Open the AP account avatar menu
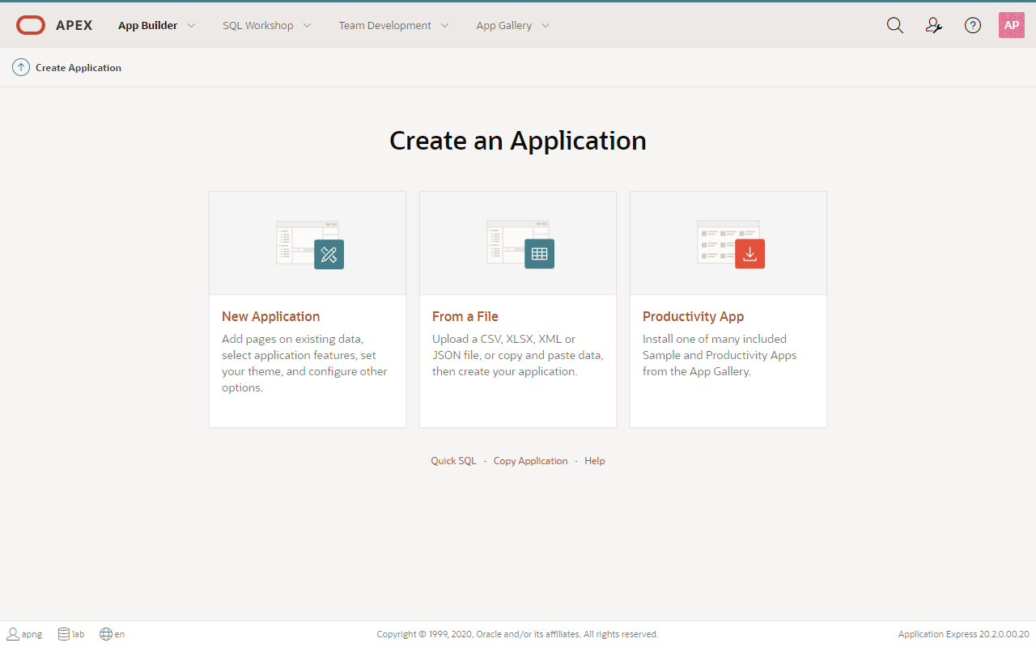This screenshot has width=1036, height=647. pyautogui.click(x=1012, y=25)
